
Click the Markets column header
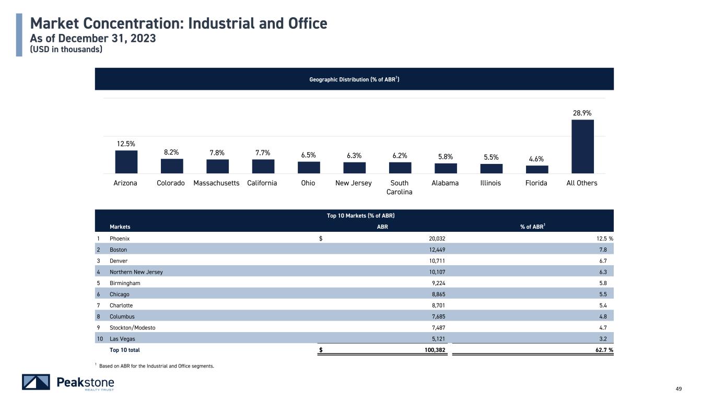click(x=120, y=227)
